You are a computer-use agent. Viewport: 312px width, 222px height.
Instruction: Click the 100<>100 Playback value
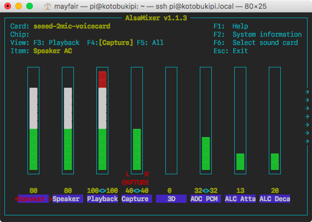click(x=102, y=191)
